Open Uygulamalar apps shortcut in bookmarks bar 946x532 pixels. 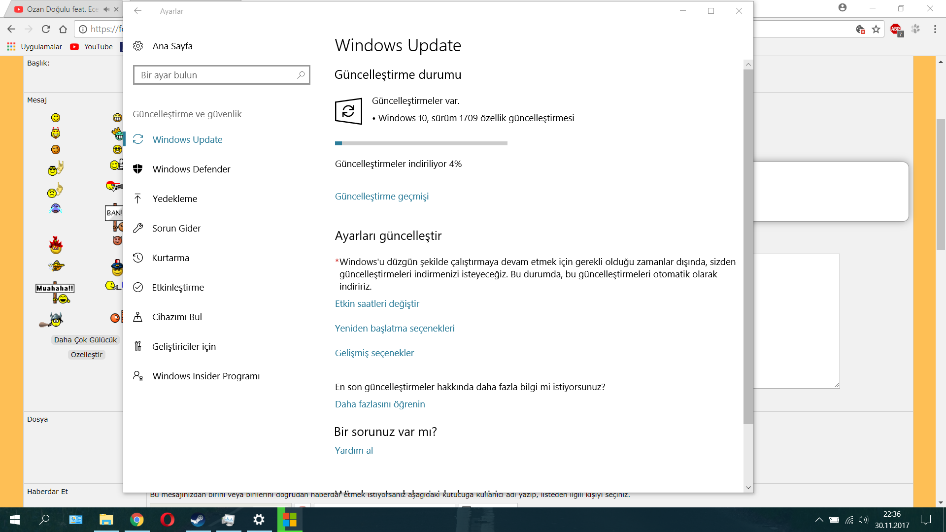34,47
